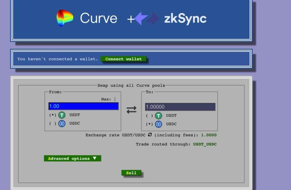
Task: Click the Curve rainbow logo
Action: pyautogui.click(x=65, y=18)
